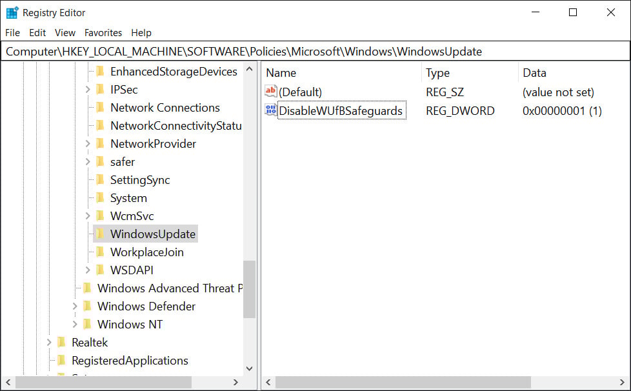
Task: Click folder icon next to RegisteredApplications
Action: click(x=61, y=361)
